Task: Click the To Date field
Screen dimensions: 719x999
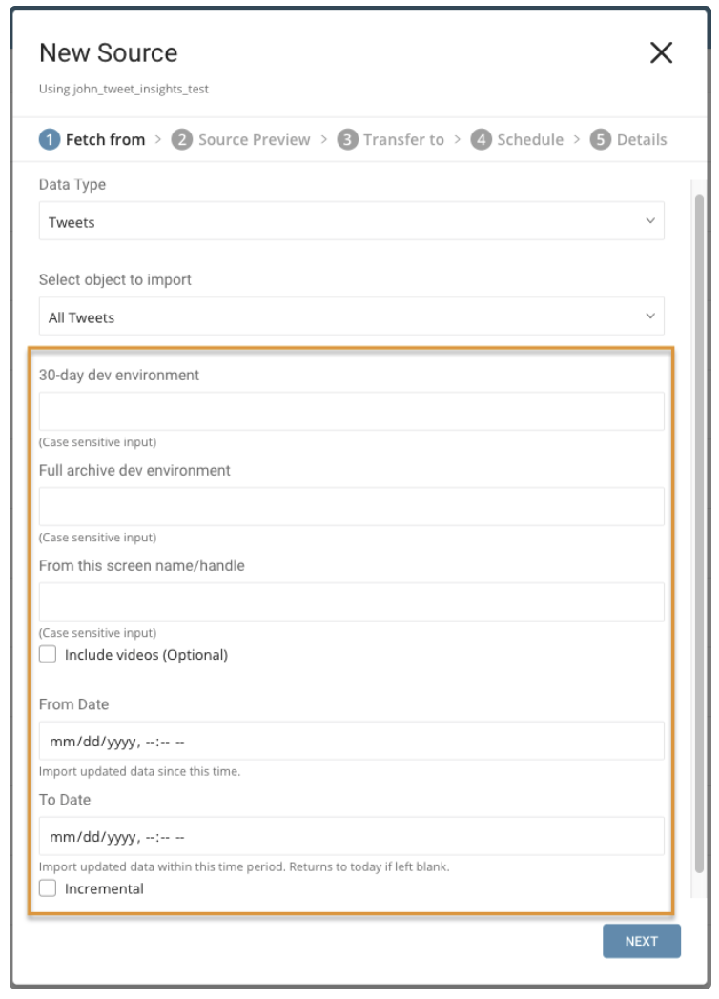Action: (351, 836)
